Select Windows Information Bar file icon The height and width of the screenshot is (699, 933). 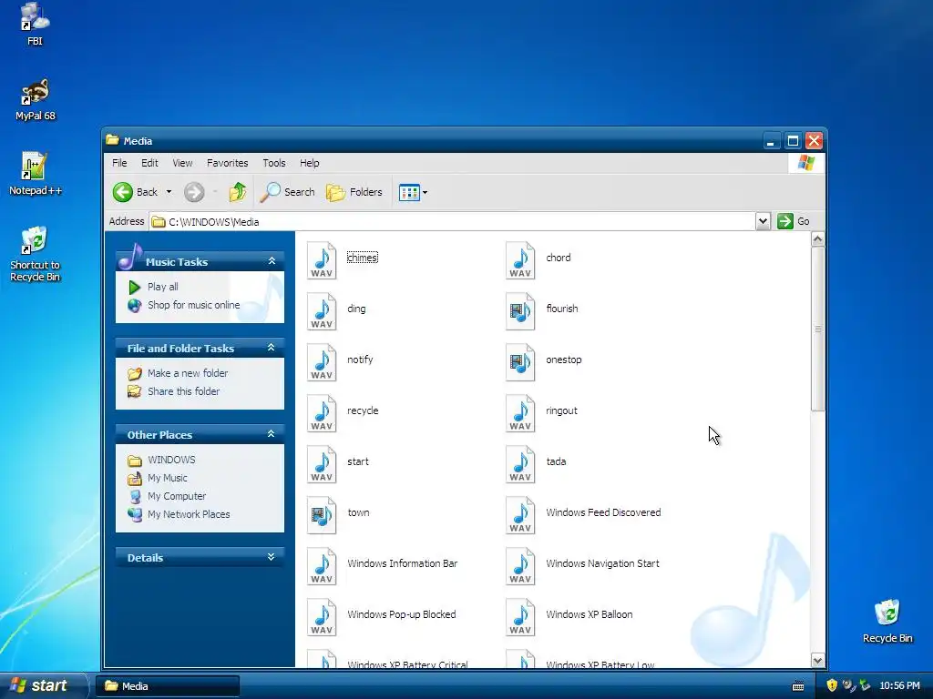(x=322, y=566)
